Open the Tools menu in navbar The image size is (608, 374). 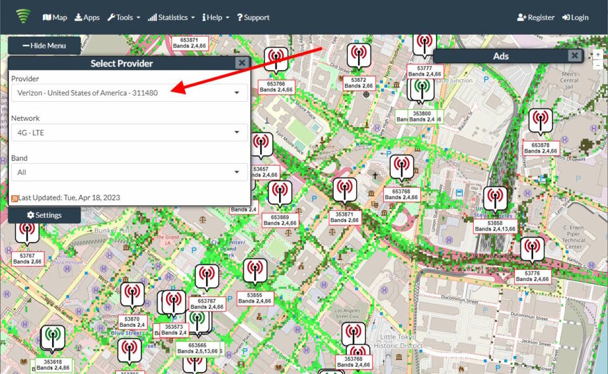[x=123, y=17]
